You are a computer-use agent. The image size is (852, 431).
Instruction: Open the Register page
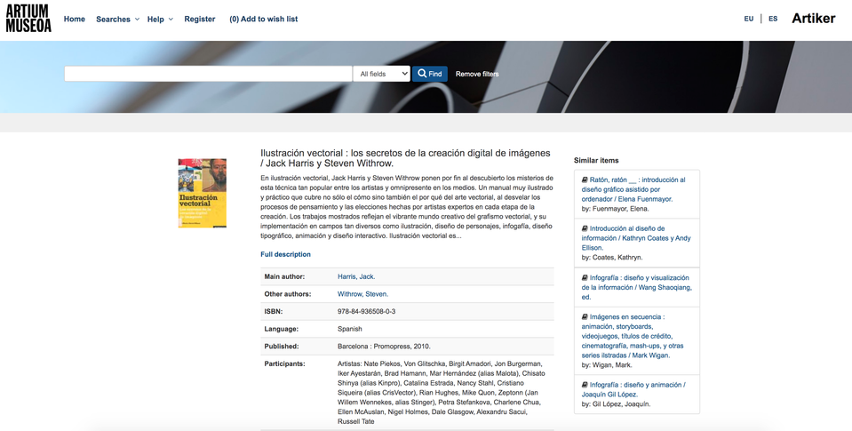coord(199,19)
